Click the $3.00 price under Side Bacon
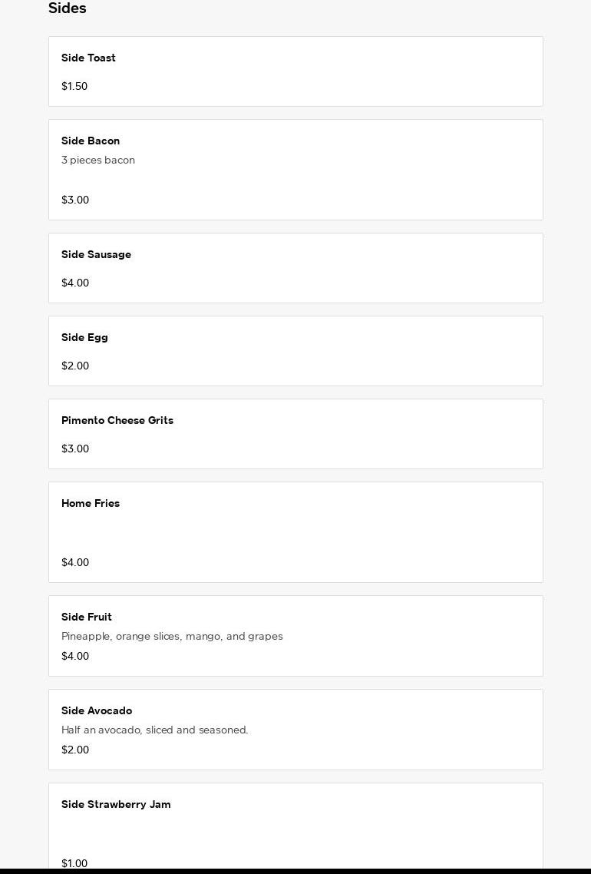 [x=75, y=200]
